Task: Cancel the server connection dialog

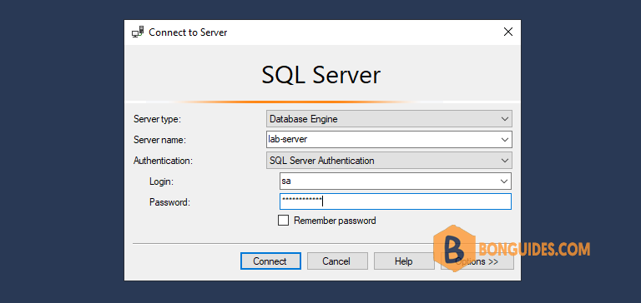Action: pyautogui.click(x=337, y=261)
